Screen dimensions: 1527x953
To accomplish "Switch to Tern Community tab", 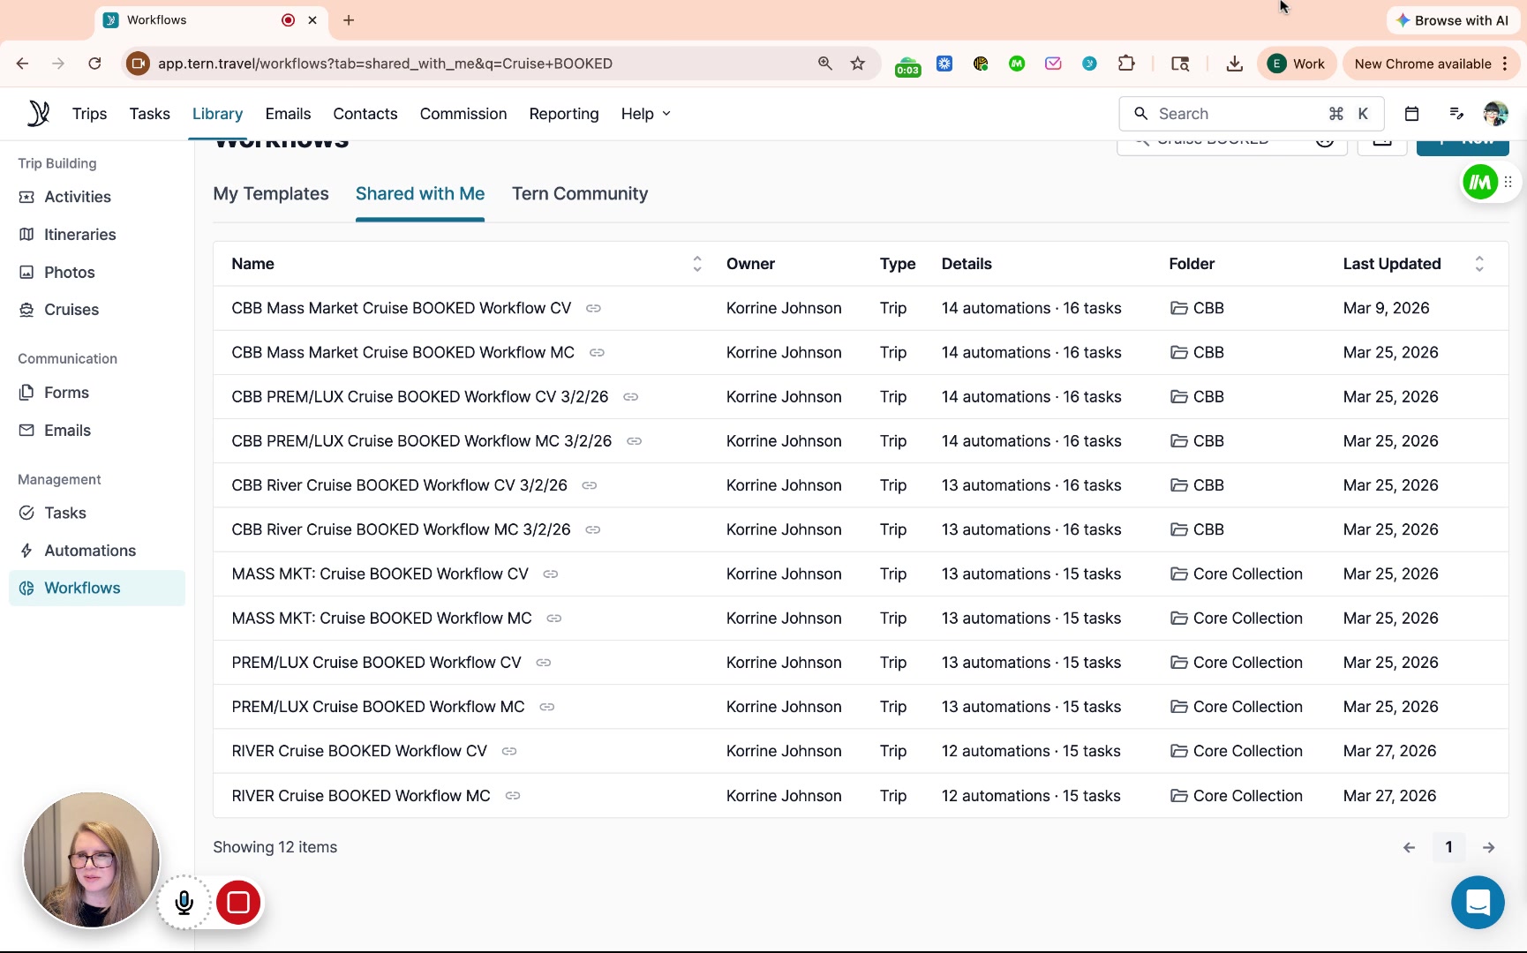I will (x=579, y=194).
